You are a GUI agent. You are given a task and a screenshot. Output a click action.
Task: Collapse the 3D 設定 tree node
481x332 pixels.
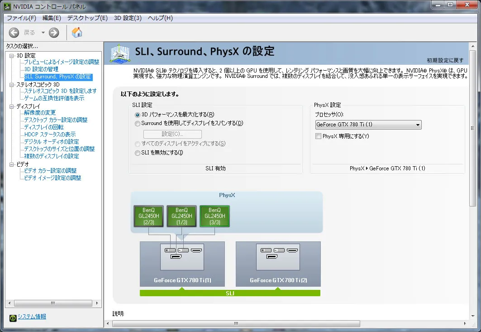pyautogui.click(x=12, y=56)
